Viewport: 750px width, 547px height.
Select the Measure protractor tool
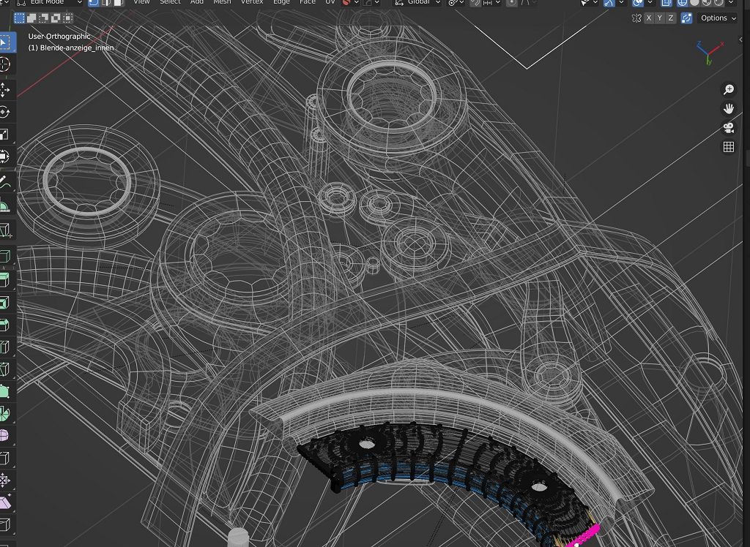(4, 205)
